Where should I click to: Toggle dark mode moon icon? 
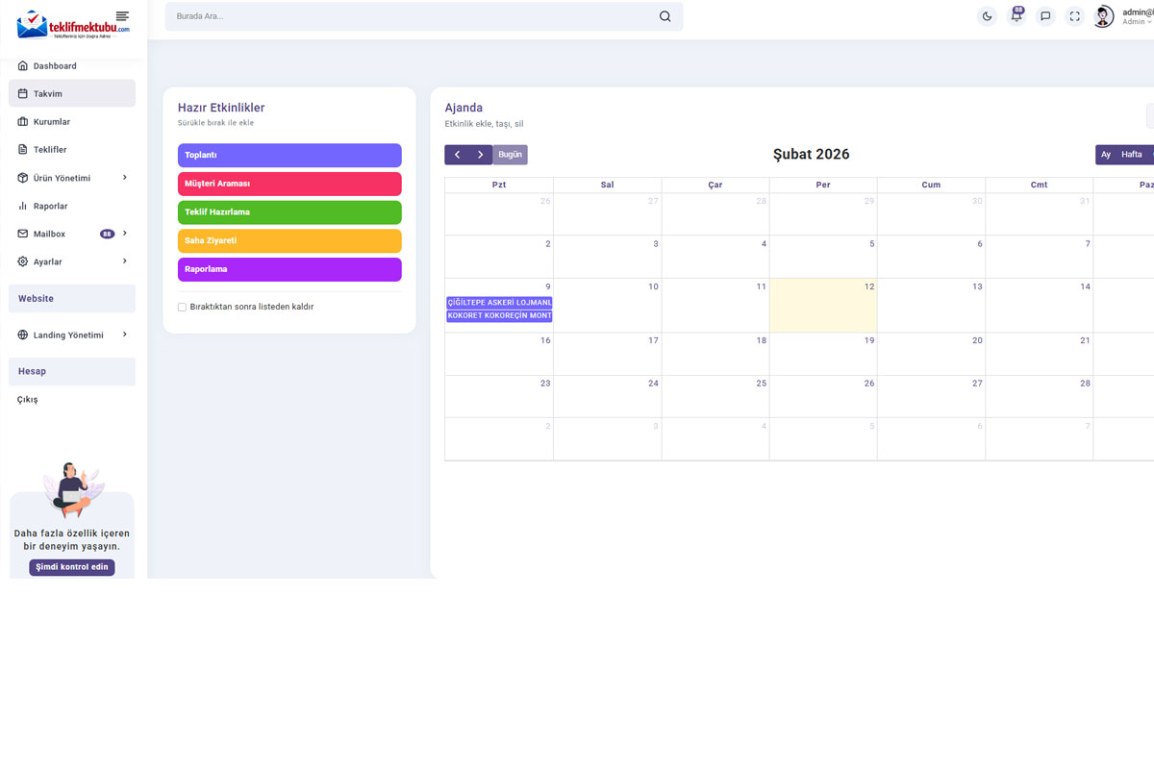click(987, 16)
